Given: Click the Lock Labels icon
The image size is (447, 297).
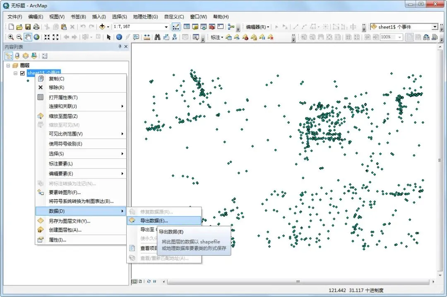Looking at the screenshot, I should pyautogui.click(x=254, y=37).
